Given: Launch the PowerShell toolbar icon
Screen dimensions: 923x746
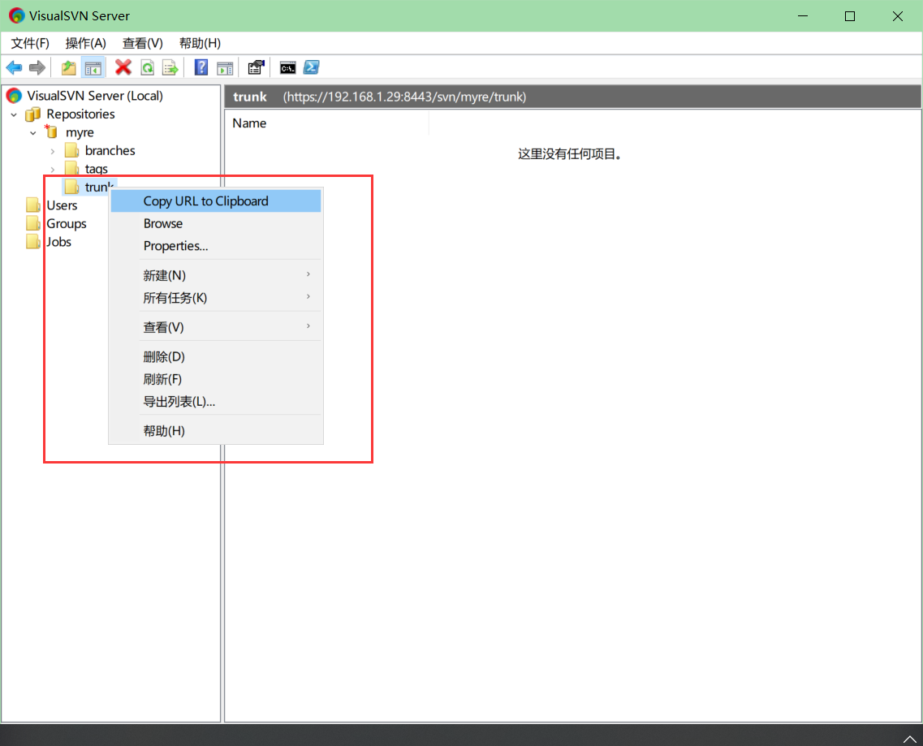Looking at the screenshot, I should click(x=312, y=67).
